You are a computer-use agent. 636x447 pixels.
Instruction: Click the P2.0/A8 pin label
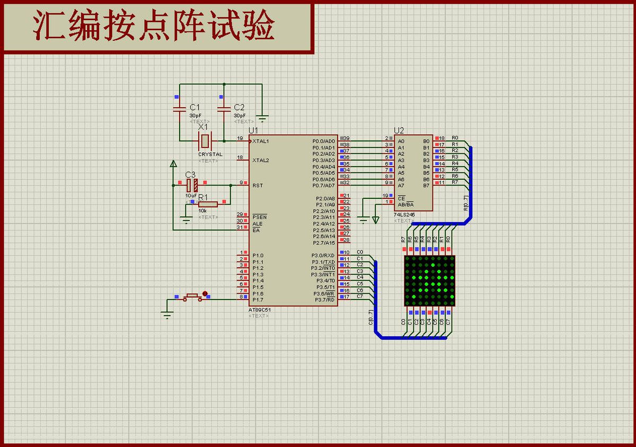325,198
